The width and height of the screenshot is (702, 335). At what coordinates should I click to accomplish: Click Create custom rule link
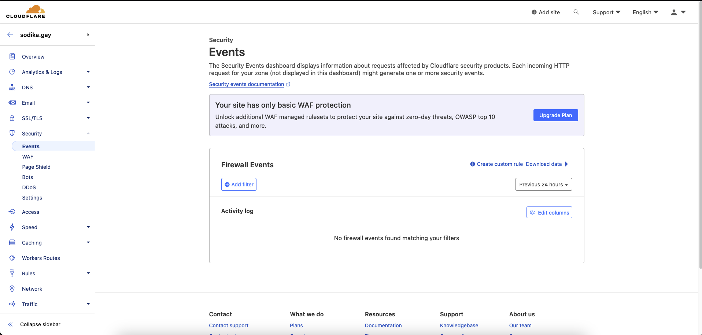tap(500, 164)
